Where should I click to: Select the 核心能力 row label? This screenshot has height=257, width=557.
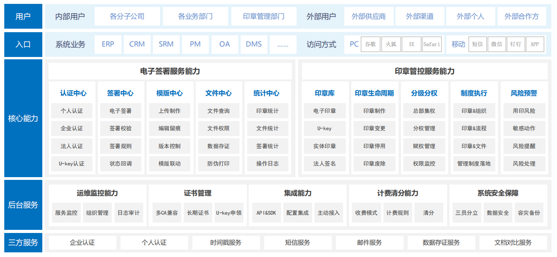tap(23, 118)
